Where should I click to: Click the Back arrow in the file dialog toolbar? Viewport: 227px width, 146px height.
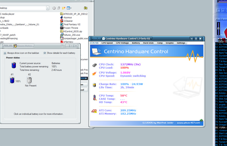[x=54, y=8]
